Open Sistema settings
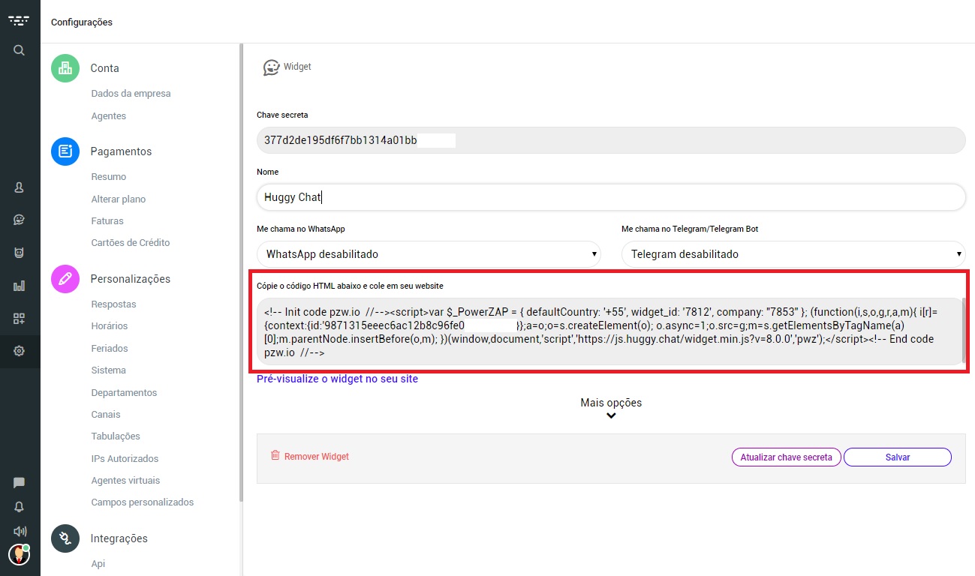Viewport: 975px width, 576px height. 108,370
